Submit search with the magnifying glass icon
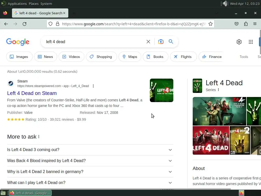The height and width of the screenshot is (196, 261). [171, 42]
